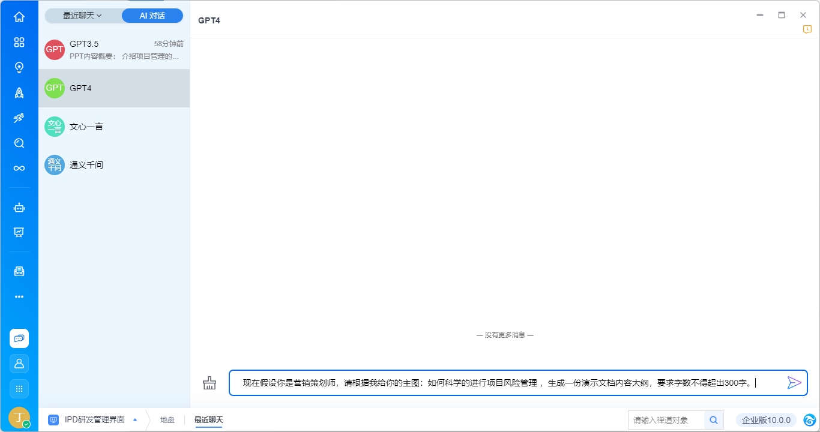Click the send message arrow icon

click(x=794, y=383)
